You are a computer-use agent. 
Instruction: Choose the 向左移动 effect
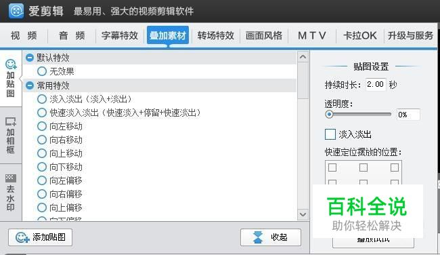point(42,126)
